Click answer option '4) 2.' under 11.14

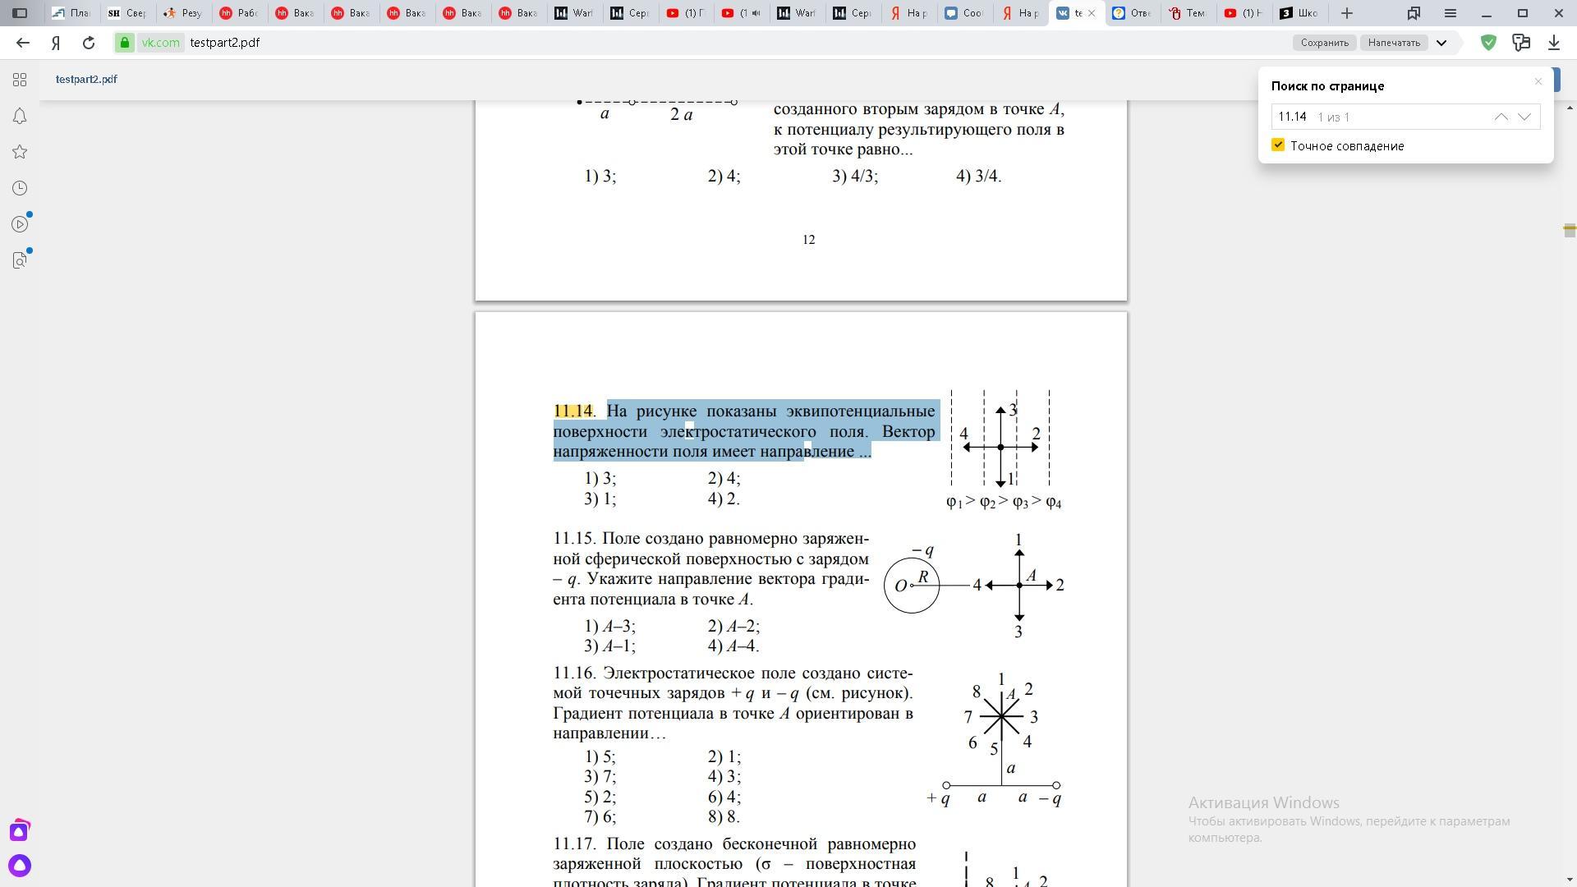pyautogui.click(x=724, y=499)
